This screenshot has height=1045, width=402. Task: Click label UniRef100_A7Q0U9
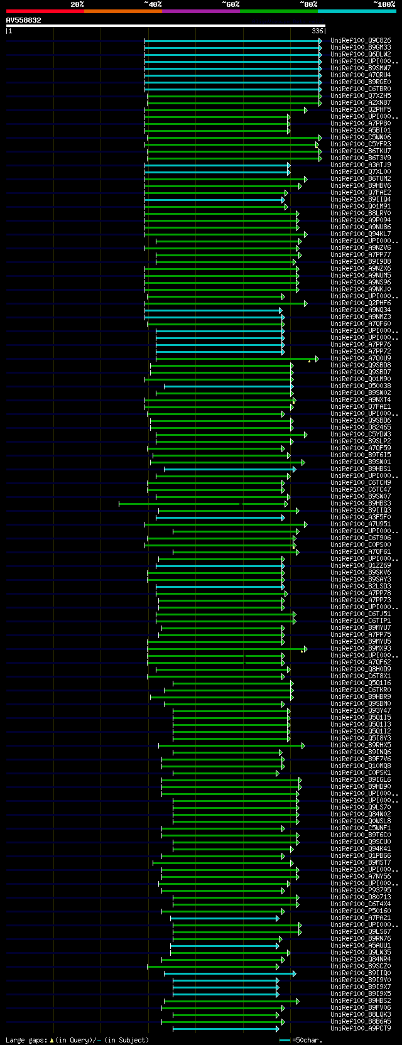[x=361, y=359]
